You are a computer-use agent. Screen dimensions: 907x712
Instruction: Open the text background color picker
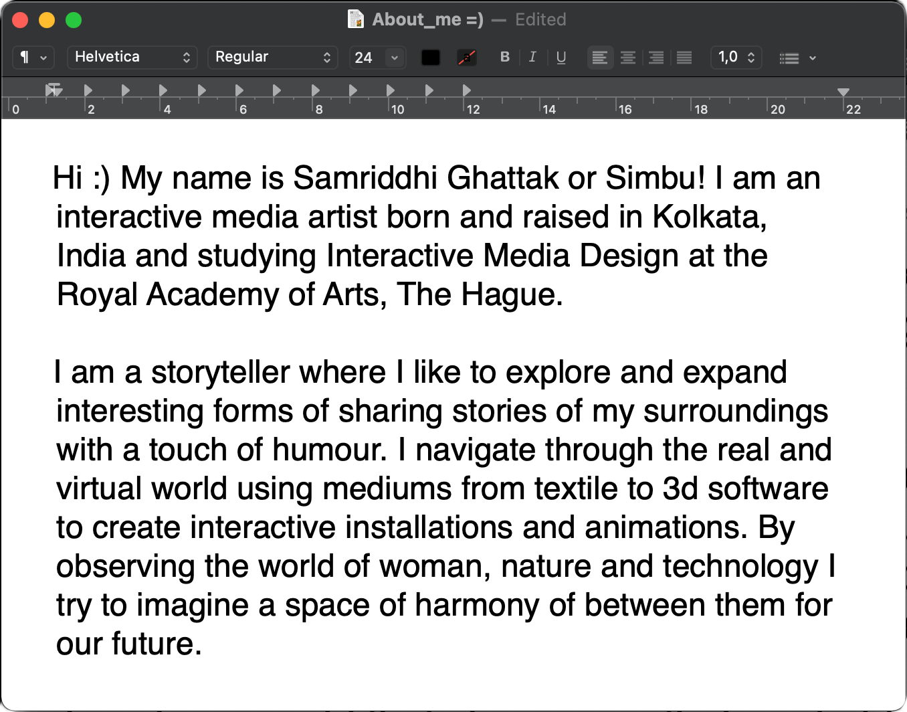tap(466, 58)
